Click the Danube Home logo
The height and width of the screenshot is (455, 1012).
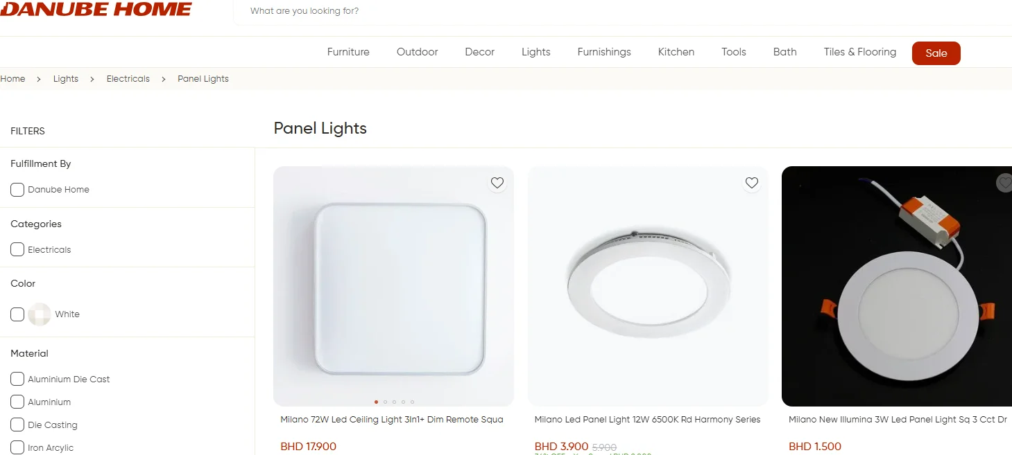click(96, 10)
